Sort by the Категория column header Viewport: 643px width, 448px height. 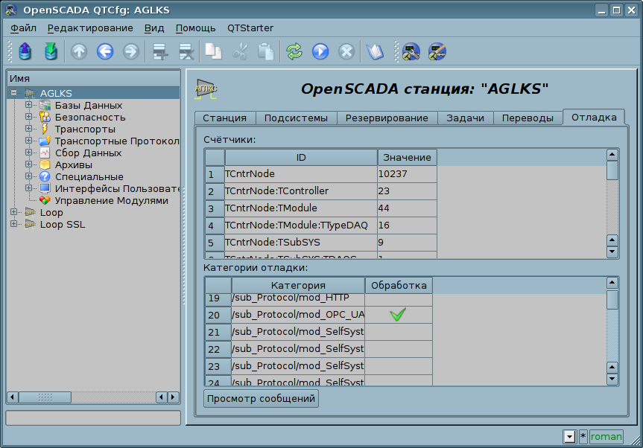[x=298, y=286]
